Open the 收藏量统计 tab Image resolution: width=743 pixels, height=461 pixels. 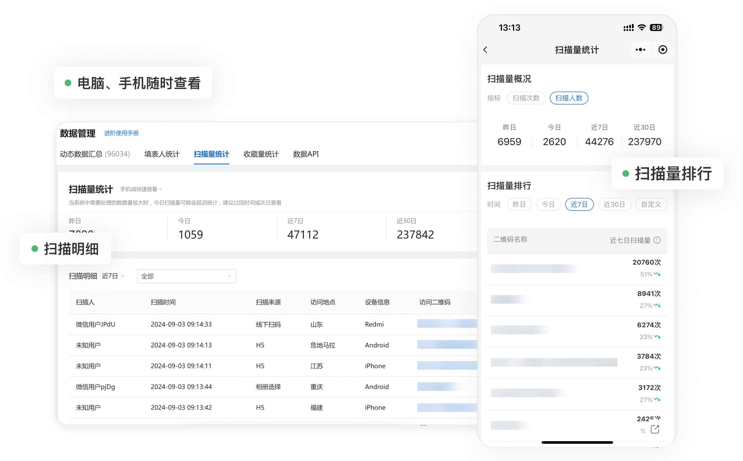click(261, 154)
